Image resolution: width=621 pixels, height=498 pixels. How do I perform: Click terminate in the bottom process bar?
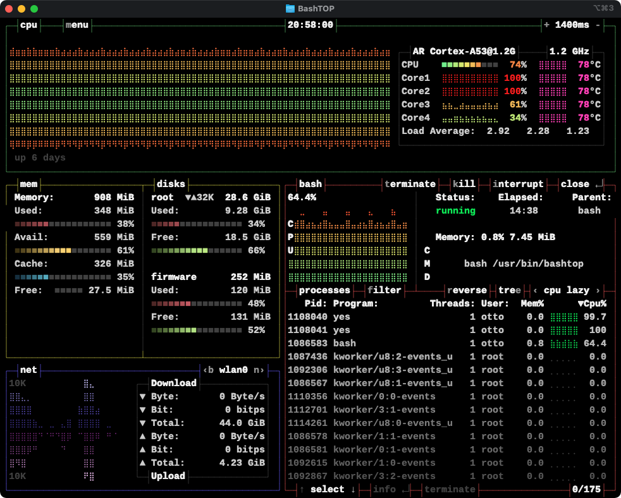450,490
